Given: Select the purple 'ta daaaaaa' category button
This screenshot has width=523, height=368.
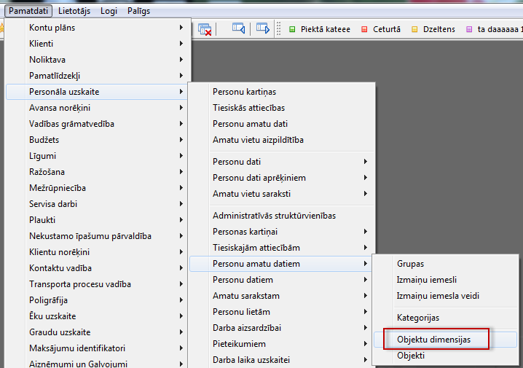Looking at the screenshot, I should pyautogui.click(x=494, y=29).
